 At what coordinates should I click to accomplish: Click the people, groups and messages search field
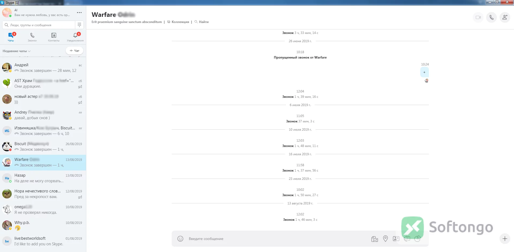coord(39,25)
